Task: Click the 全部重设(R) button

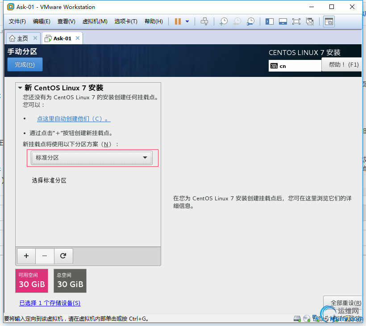Action: pos(343,303)
